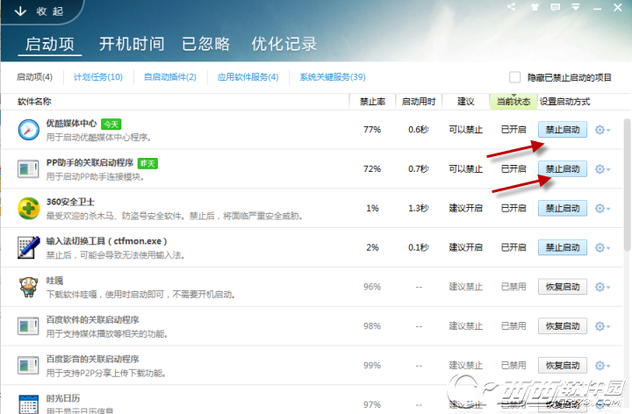Open gear settings for 百度影音的关联启动程序
The width and height of the screenshot is (632, 414).
click(602, 365)
